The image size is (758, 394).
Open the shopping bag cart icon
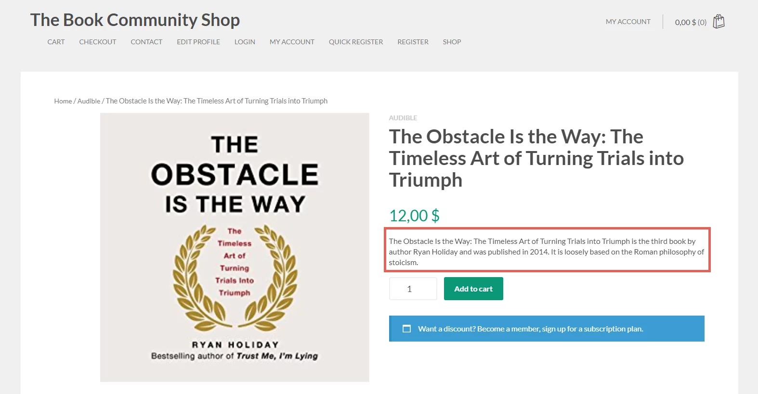[719, 22]
